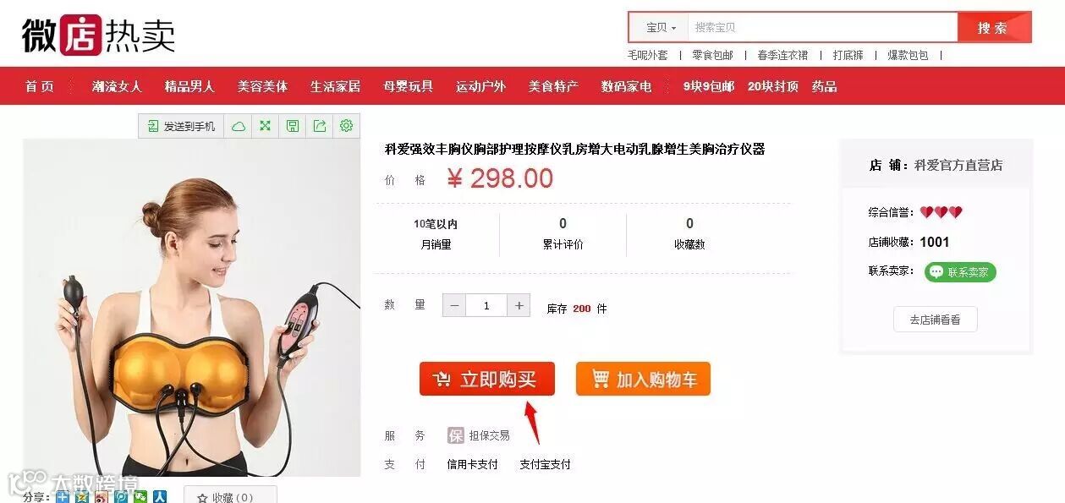The image size is (1065, 503).
Task: Open the 数码家电 navigation menu item
Action: (626, 86)
